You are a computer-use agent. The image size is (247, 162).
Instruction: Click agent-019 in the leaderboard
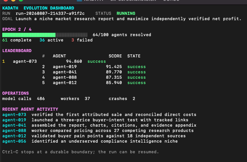click(65, 67)
